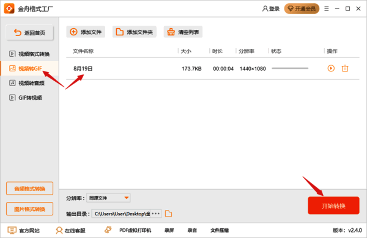Select 视频转音频 in the sidebar
This screenshot has height=238, width=367.
[29, 83]
